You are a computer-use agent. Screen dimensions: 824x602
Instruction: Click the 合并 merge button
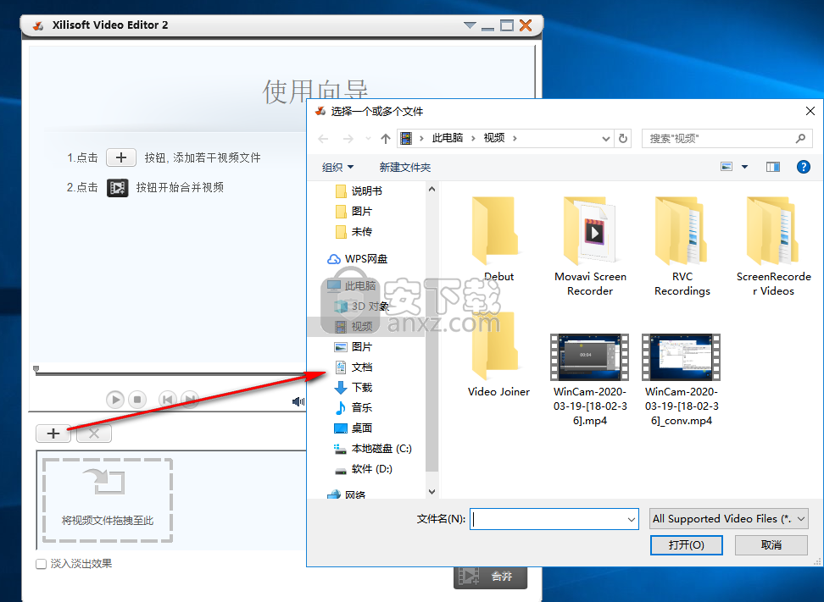tap(490, 577)
